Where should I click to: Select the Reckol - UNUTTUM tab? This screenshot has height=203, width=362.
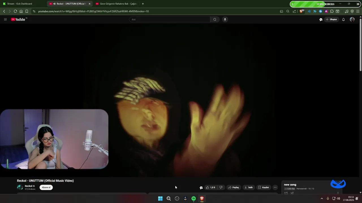pos(69,4)
